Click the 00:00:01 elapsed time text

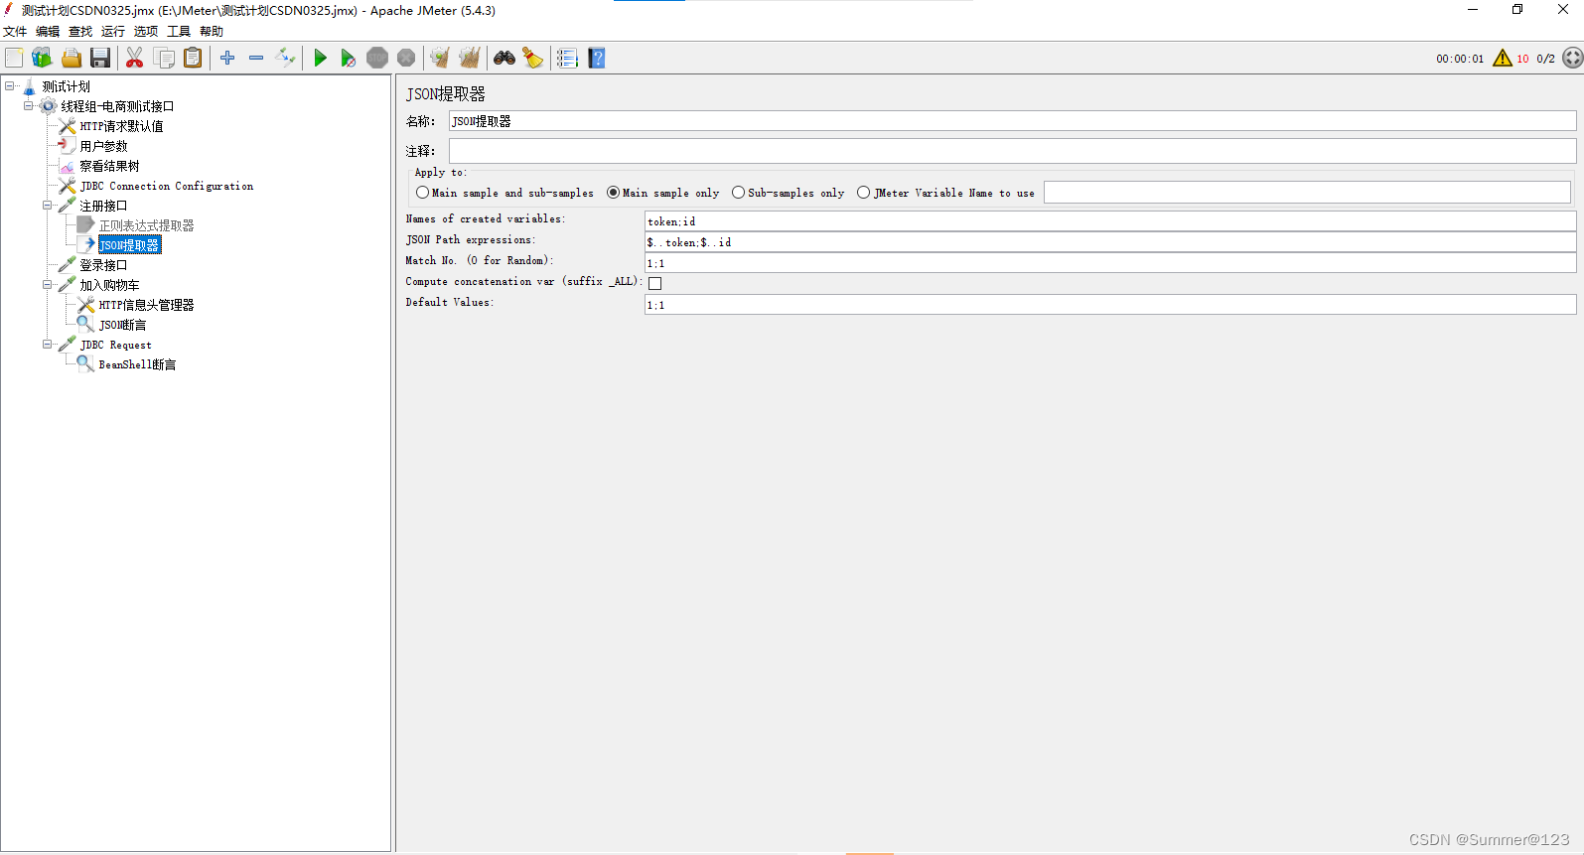1460,59
